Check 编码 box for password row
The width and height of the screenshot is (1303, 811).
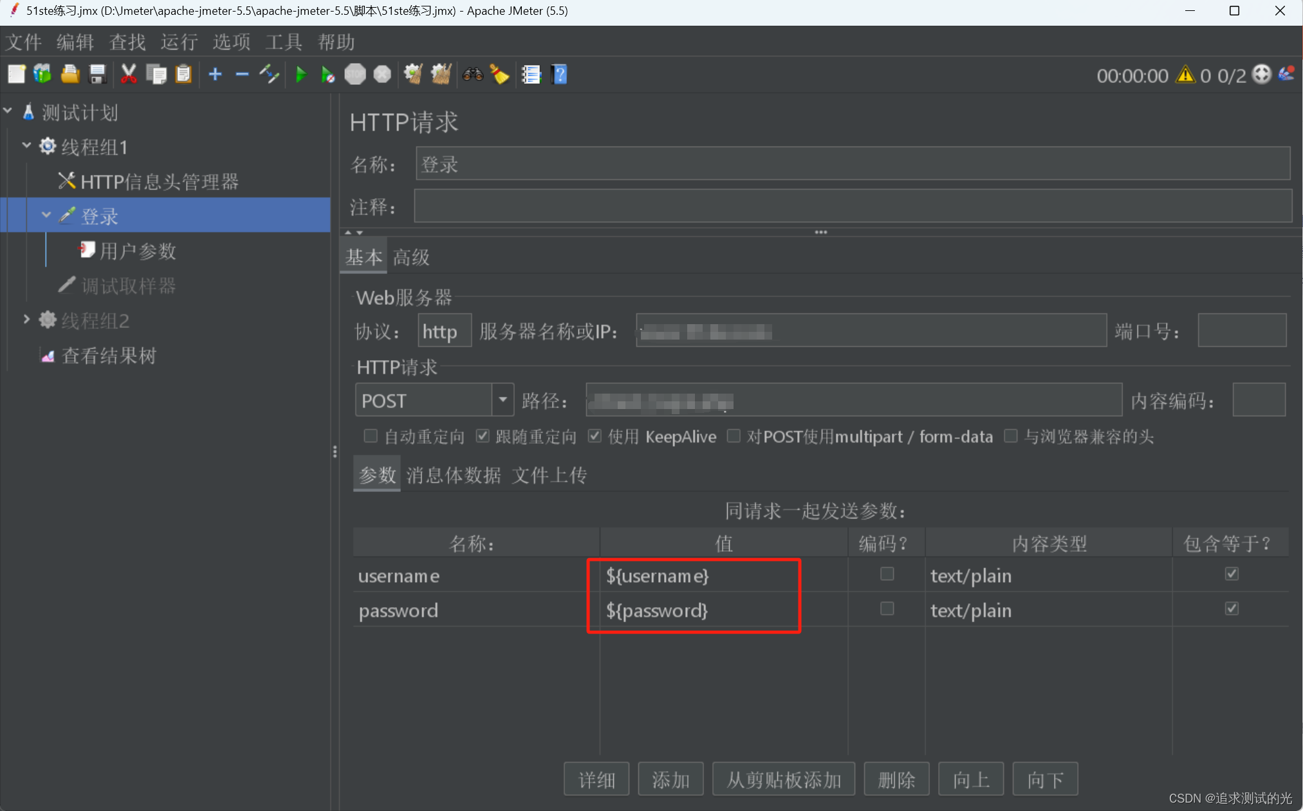[x=887, y=608]
